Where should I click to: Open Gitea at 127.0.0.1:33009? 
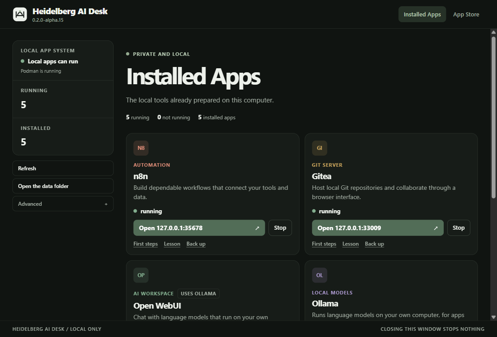pyautogui.click(x=378, y=228)
